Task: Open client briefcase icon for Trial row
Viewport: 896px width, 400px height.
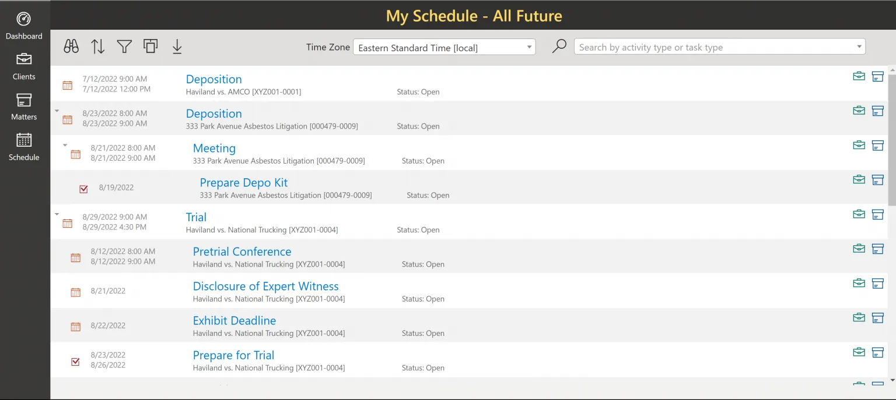Action: pos(859,214)
